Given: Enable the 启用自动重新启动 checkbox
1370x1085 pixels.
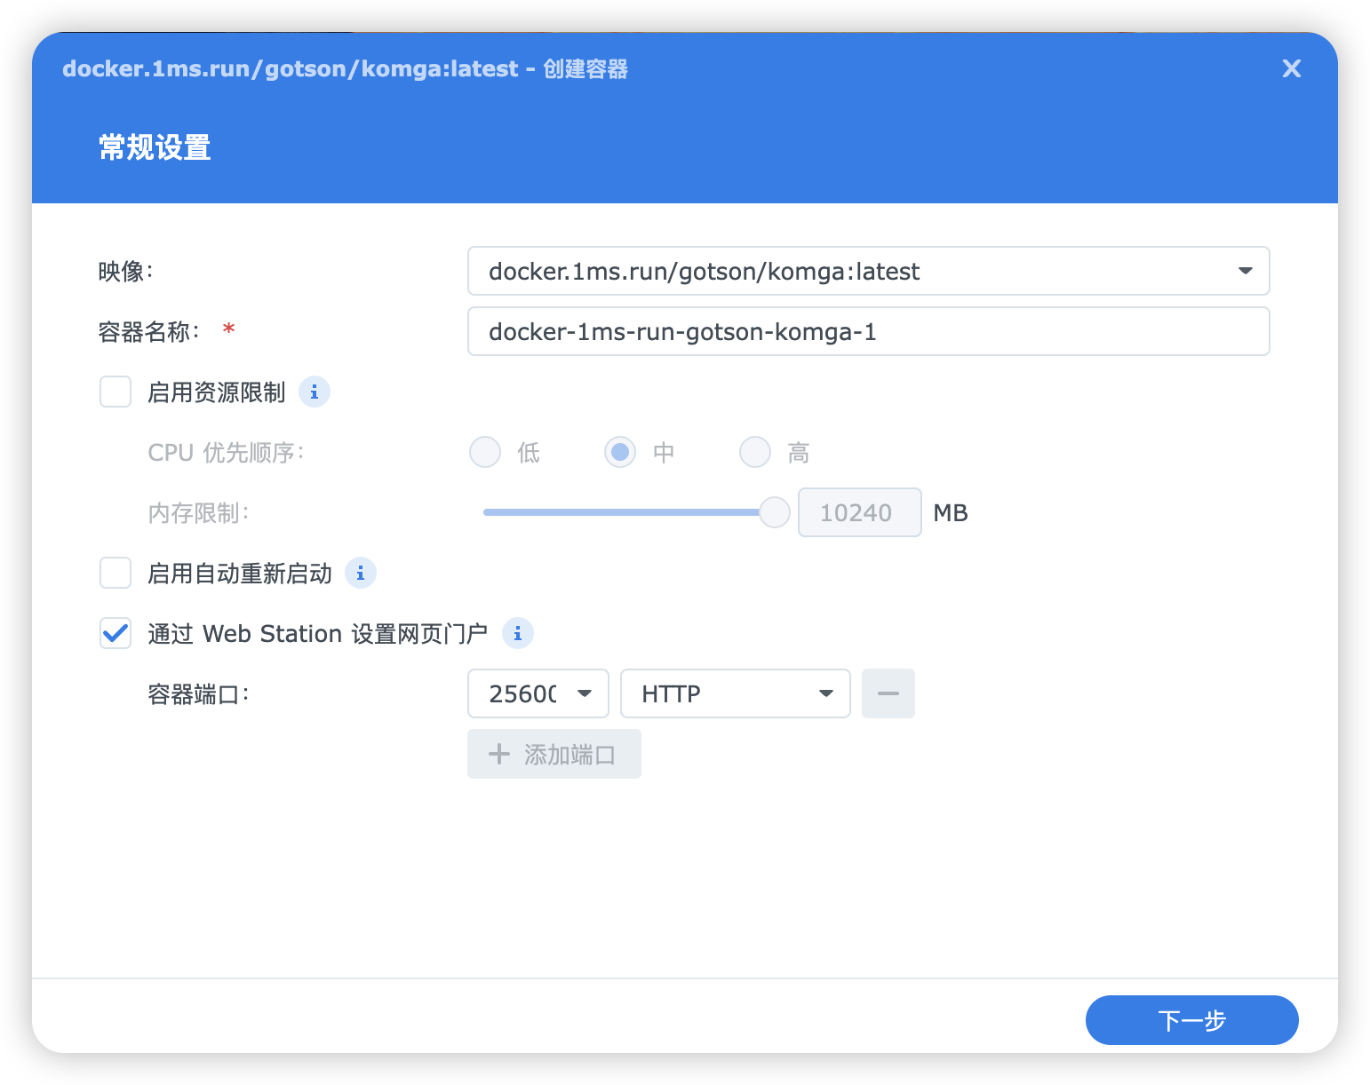Looking at the screenshot, I should pyautogui.click(x=115, y=574).
